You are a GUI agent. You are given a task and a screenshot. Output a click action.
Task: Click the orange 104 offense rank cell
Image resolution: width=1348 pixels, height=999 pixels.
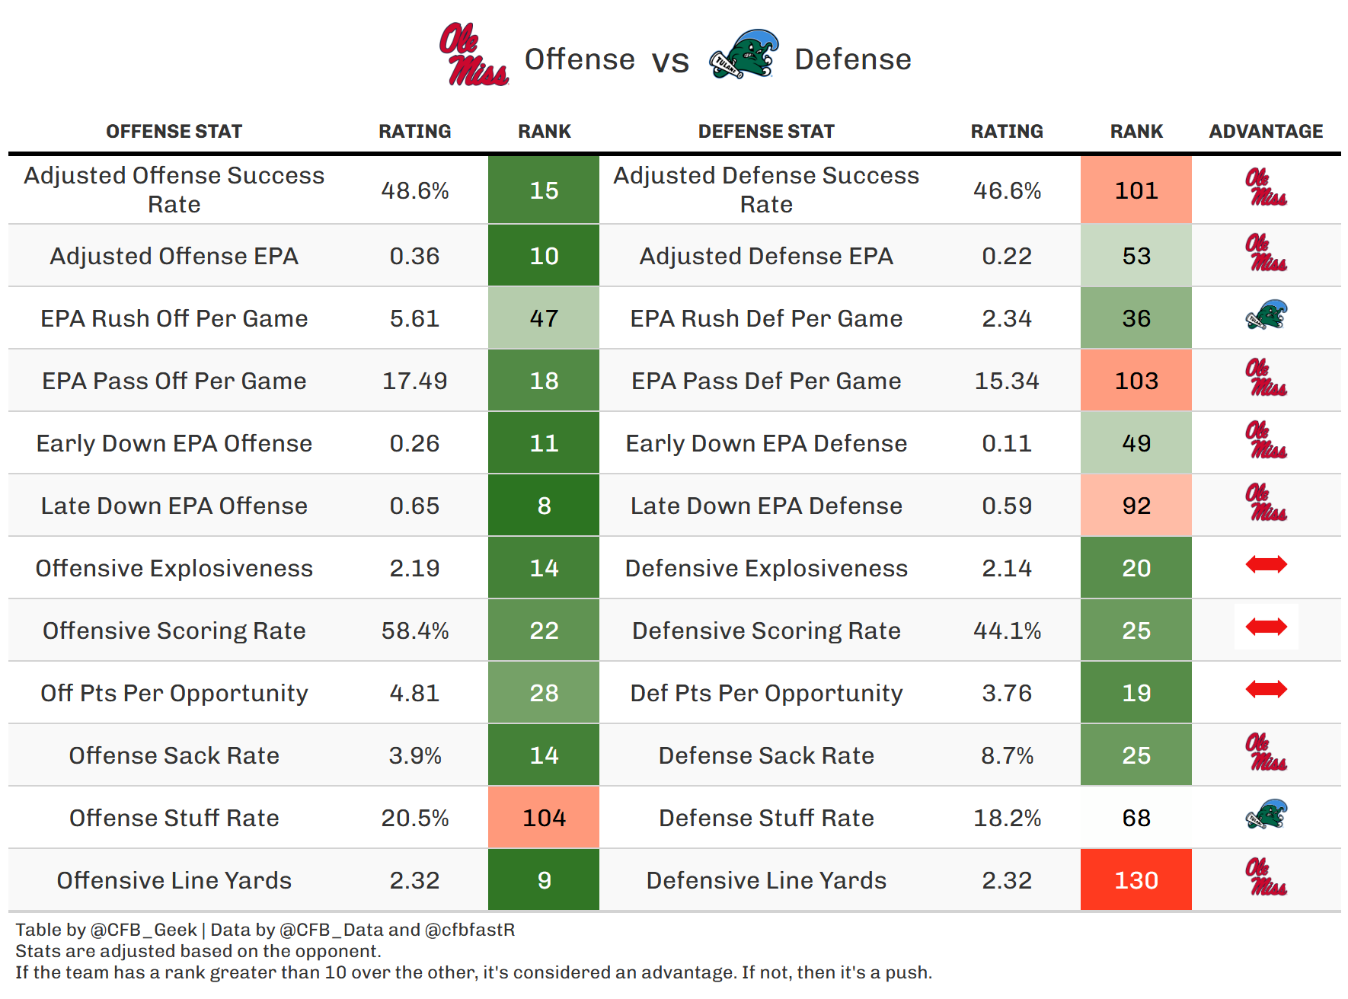click(544, 818)
